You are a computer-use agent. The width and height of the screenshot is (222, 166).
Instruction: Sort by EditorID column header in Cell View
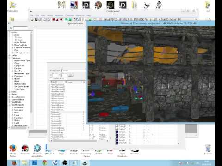click(58, 82)
